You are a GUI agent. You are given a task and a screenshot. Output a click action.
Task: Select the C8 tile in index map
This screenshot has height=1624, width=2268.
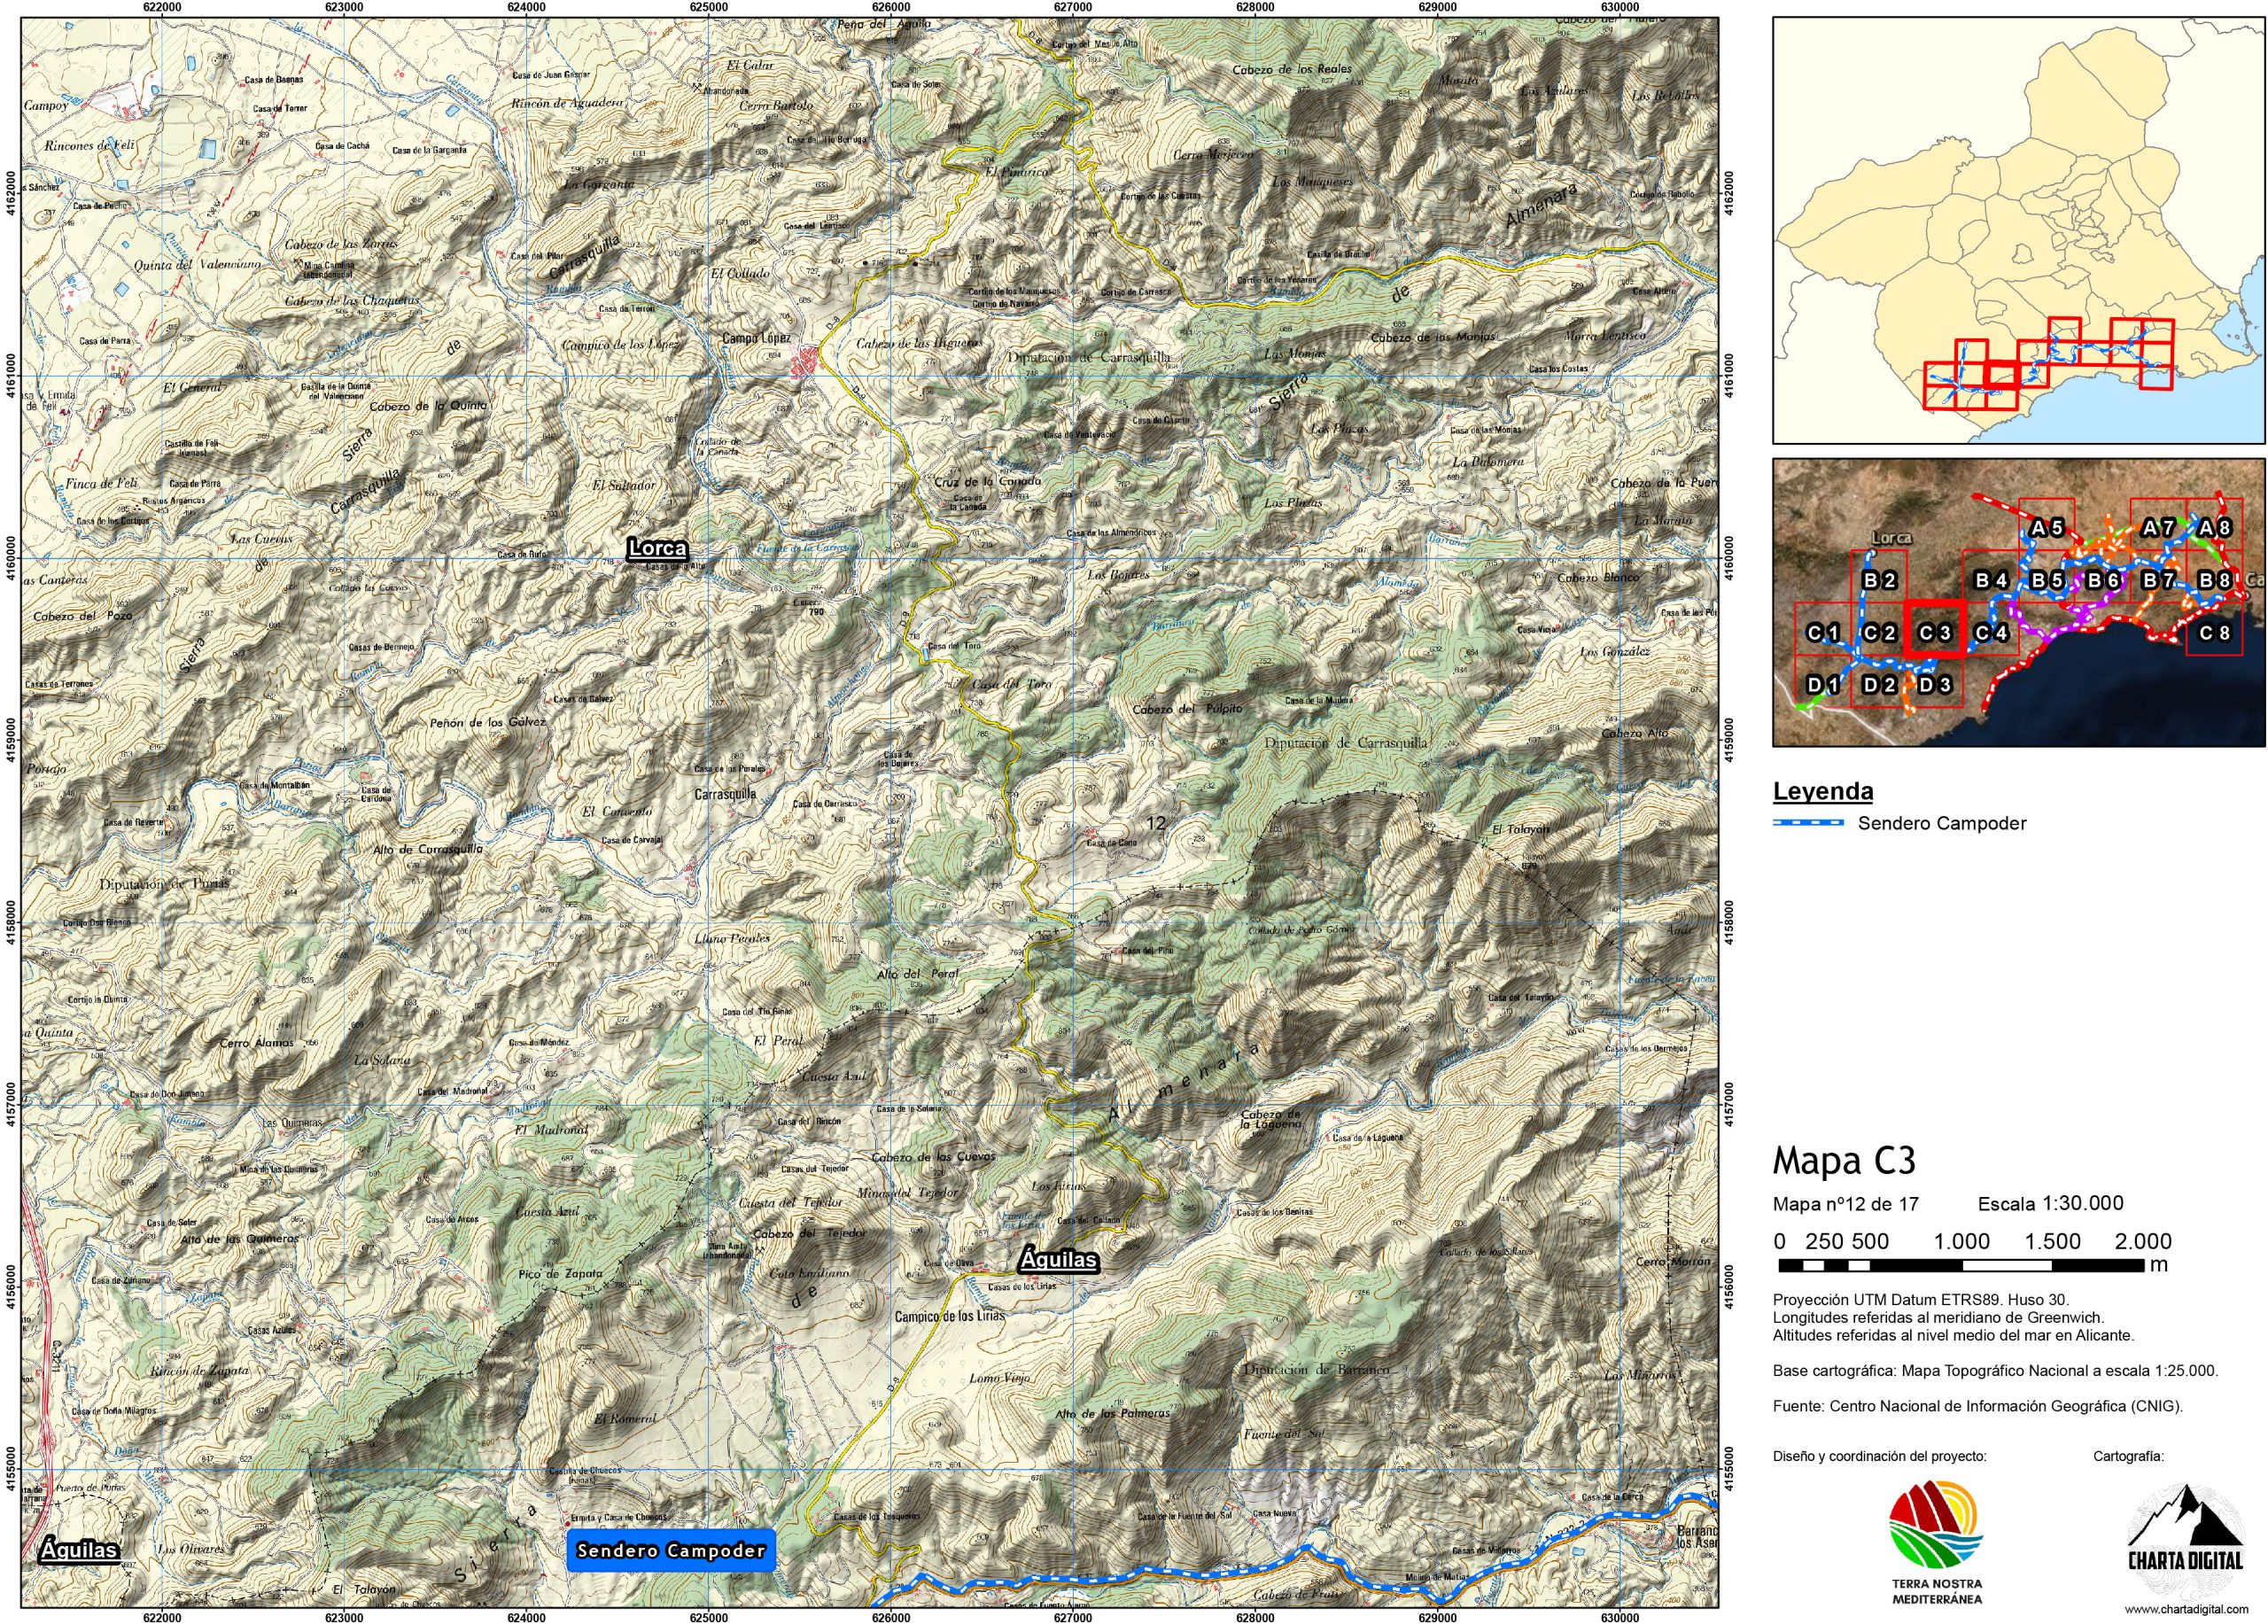pos(2214,632)
